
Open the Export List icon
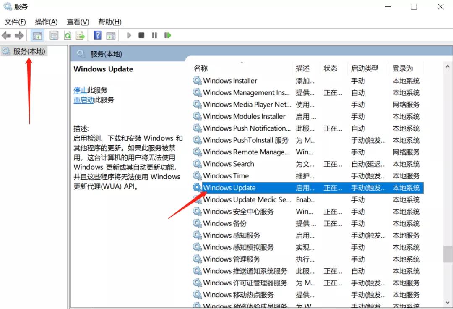tap(80, 35)
